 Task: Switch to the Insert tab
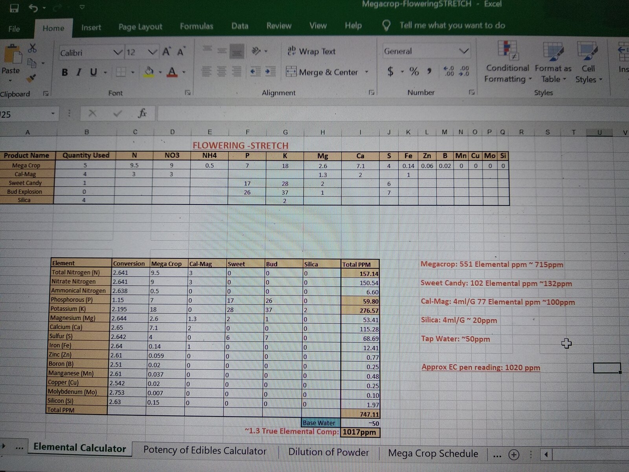tap(91, 28)
